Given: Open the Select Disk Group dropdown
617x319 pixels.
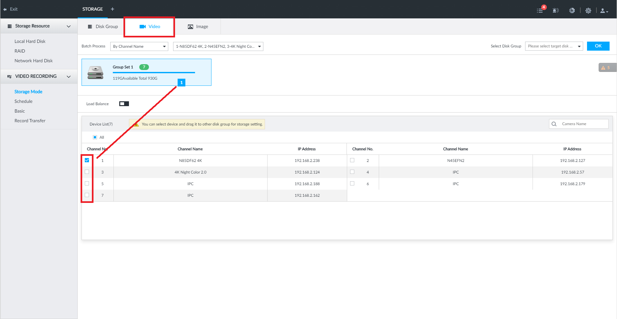Looking at the screenshot, I should tap(553, 46).
